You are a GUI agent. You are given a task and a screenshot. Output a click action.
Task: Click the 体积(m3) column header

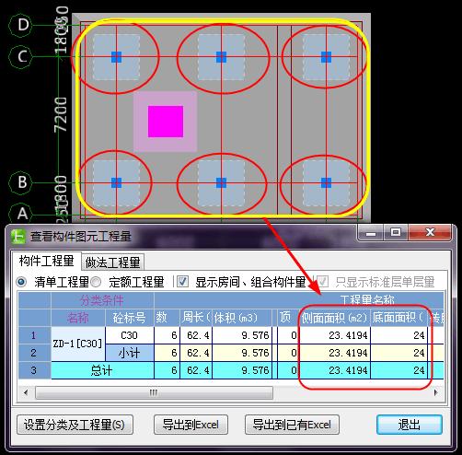pyautogui.click(x=242, y=318)
